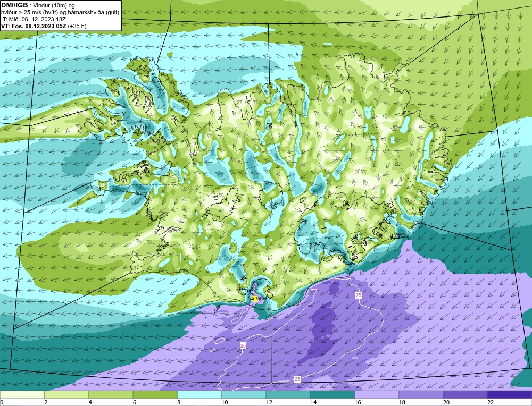Click the legend scale label 12
Viewport: 532px width, 406px height.
click(x=269, y=403)
